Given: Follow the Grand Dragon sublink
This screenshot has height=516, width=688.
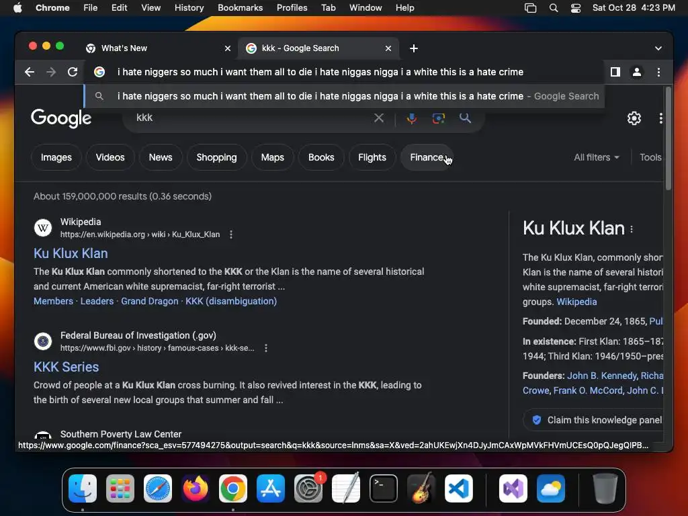Looking at the screenshot, I should 150,302.
